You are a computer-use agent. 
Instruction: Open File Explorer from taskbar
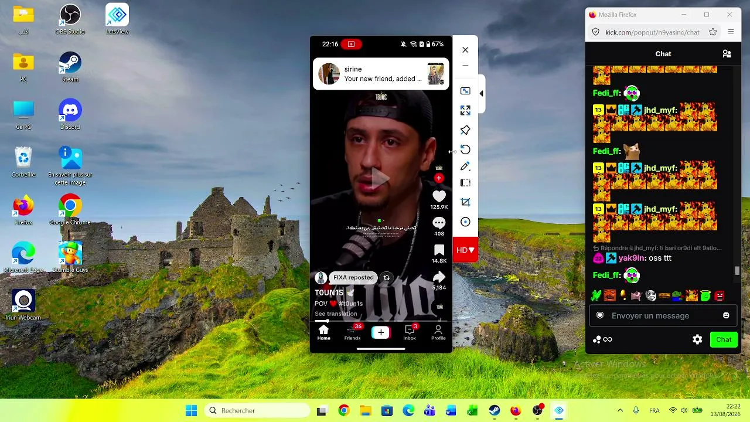[365, 411]
